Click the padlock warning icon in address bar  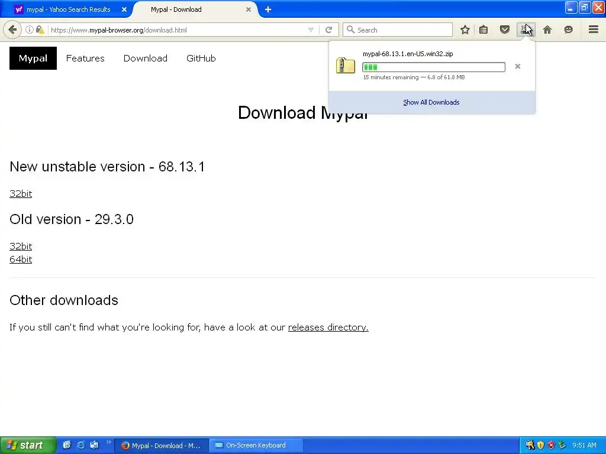(40, 30)
